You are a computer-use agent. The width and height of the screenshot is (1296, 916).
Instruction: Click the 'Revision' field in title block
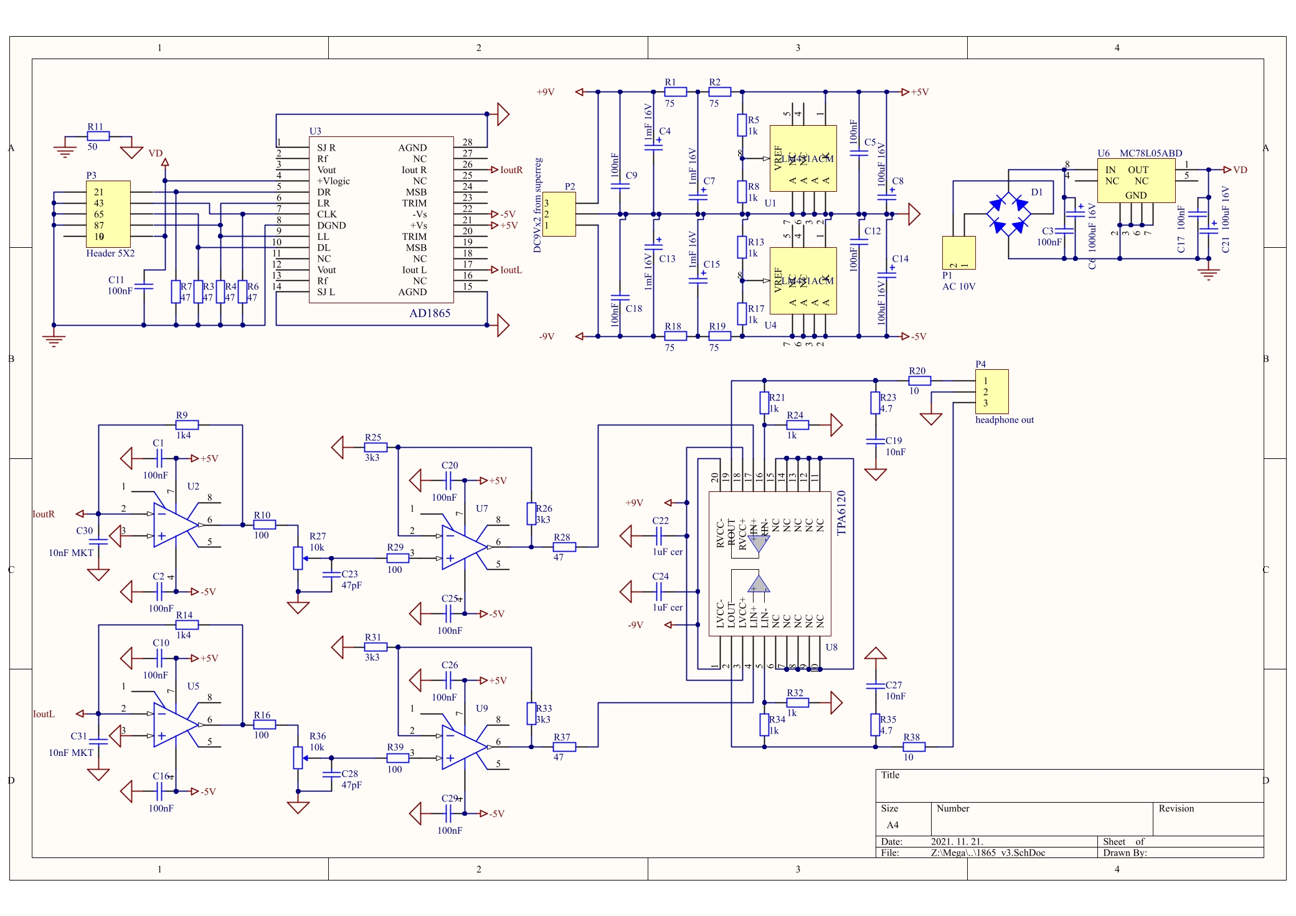(x=1208, y=819)
